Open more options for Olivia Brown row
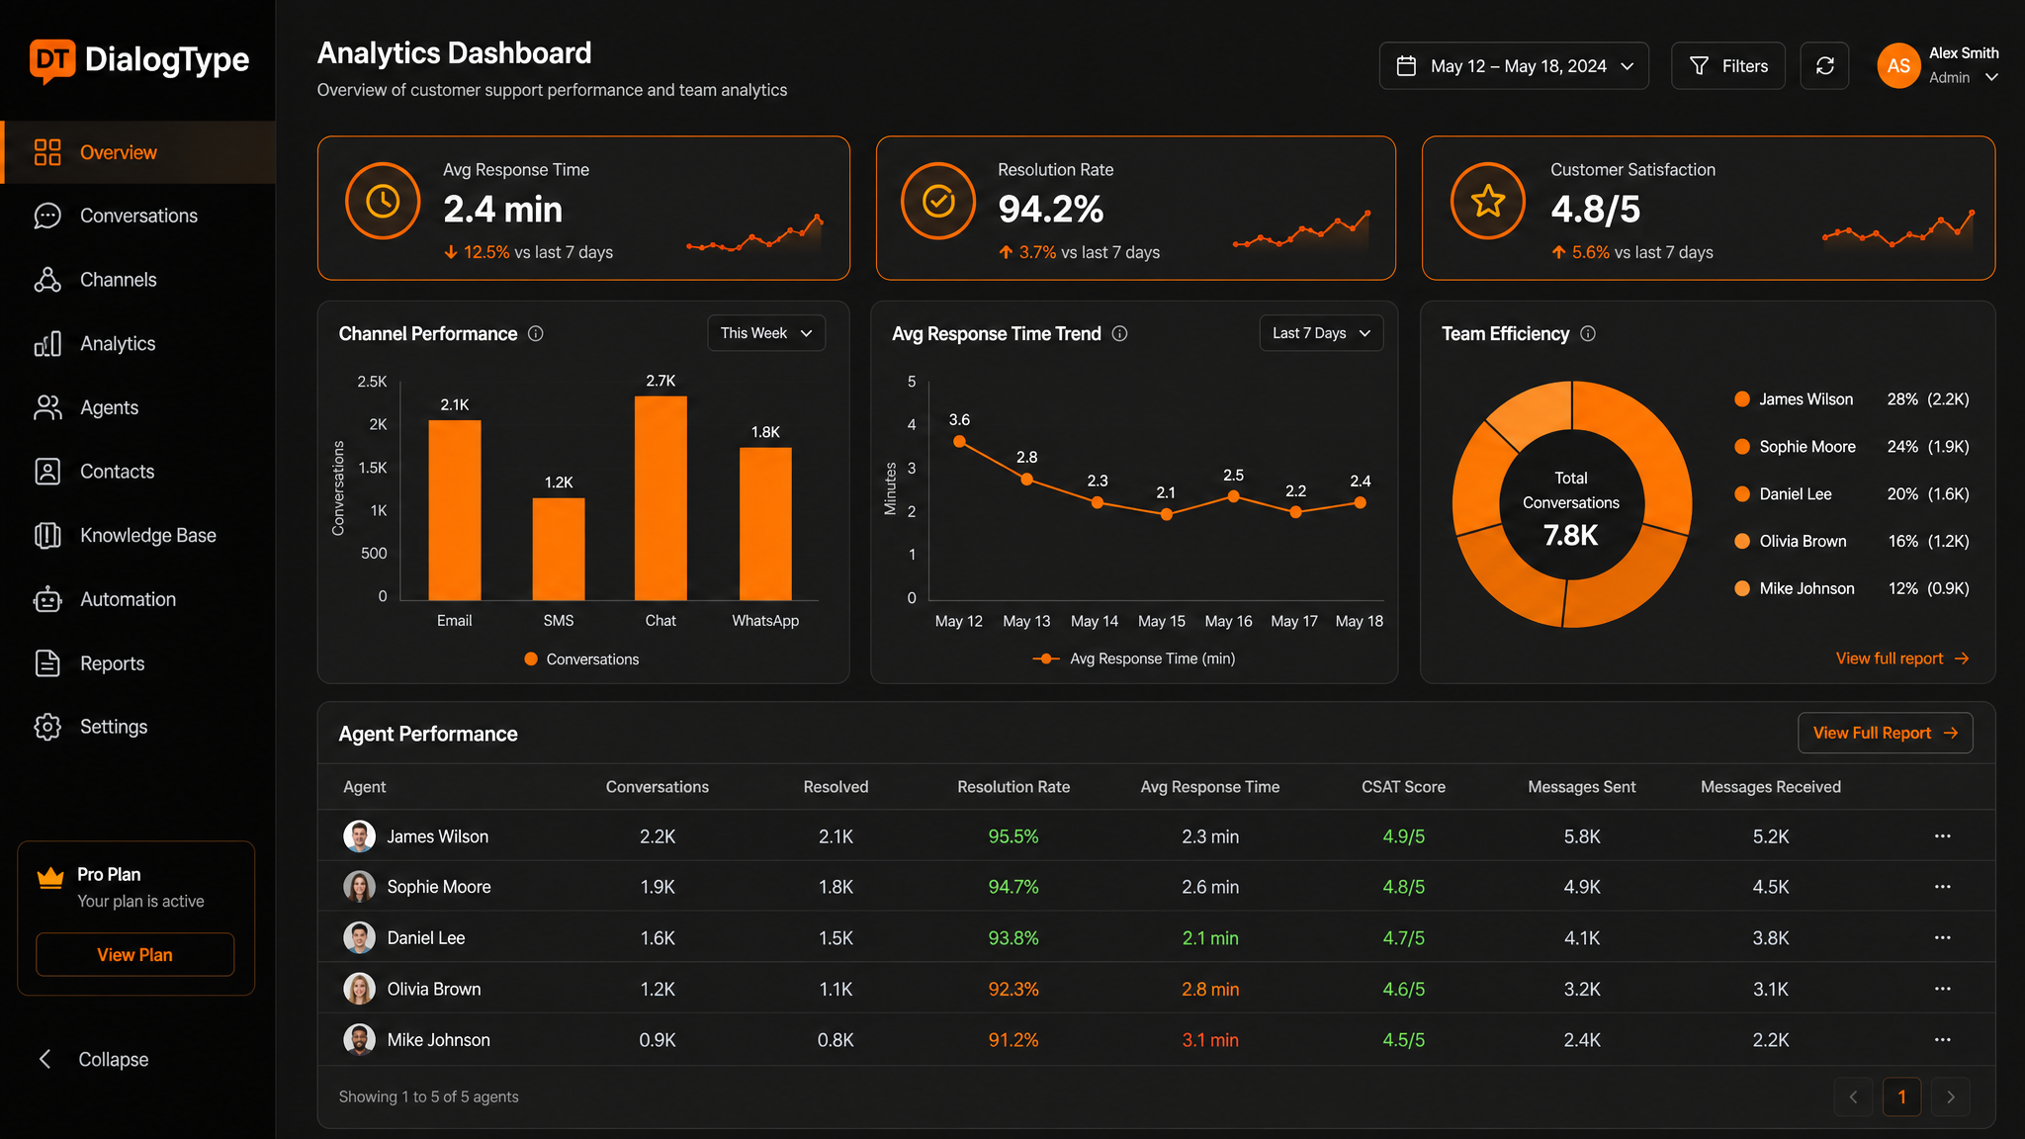This screenshot has height=1139, width=2025. pyautogui.click(x=1943, y=989)
